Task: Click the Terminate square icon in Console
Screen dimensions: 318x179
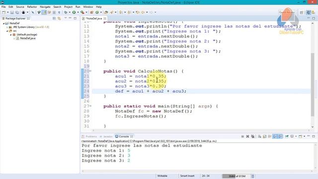Action: [x=242, y=136]
